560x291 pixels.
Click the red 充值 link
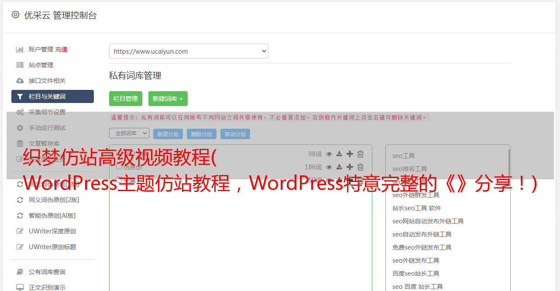pyautogui.click(x=61, y=49)
